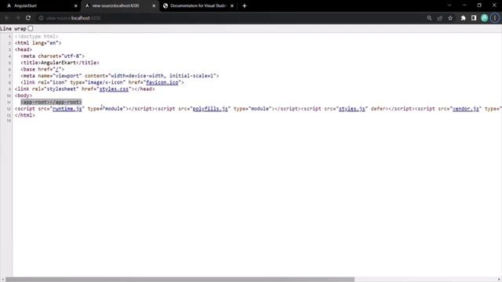Open the zoom magnifier icon
This screenshot has height=282, width=502.
(429, 18)
